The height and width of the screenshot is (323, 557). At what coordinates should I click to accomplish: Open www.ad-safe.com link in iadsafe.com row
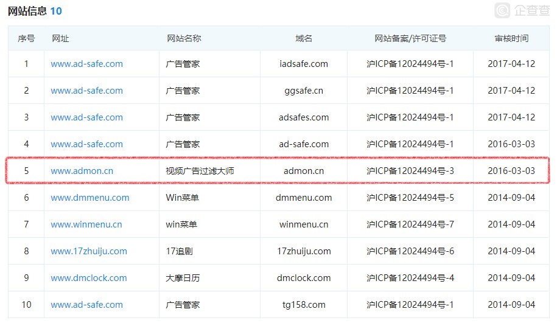86,64
